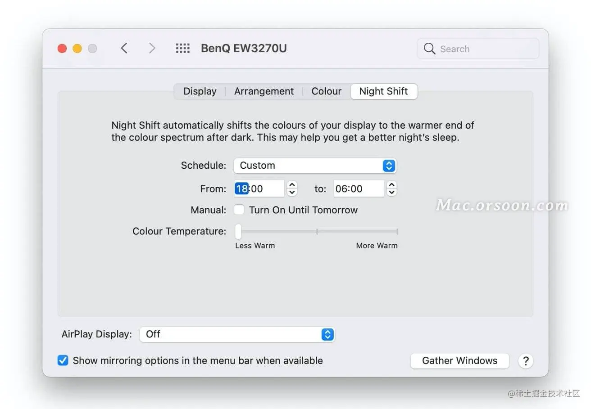The image size is (591, 409).
Task: Click the Search field
Action: (x=478, y=49)
